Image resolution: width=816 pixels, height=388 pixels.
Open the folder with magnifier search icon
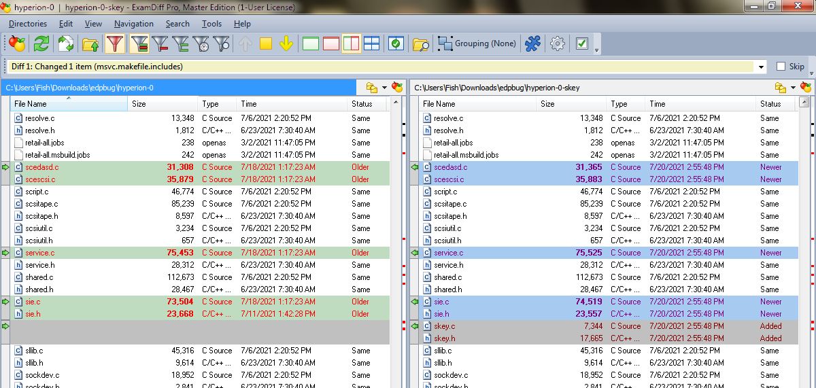click(x=421, y=44)
